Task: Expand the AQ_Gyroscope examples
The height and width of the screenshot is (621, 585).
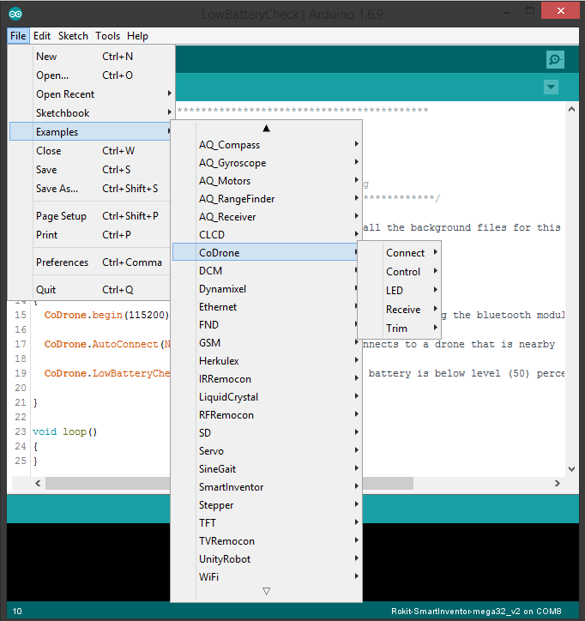Action: pyautogui.click(x=266, y=163)
